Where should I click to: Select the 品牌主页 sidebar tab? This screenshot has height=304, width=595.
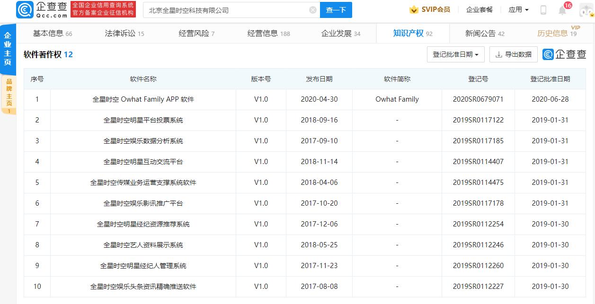tap(8, 96)
